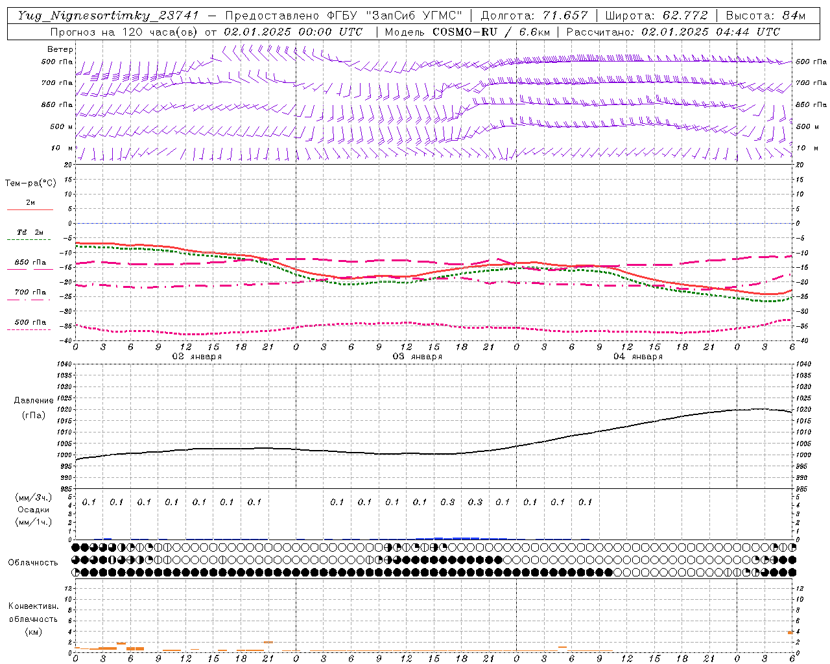Click the Ветер wind panel label

point(60,49)
